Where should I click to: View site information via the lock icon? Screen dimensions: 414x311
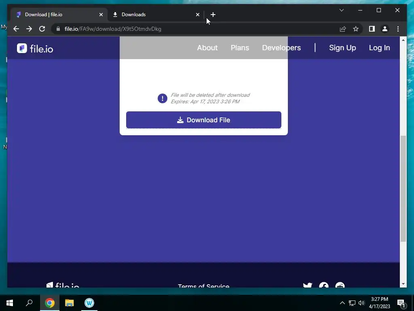[x=58, y=29]
